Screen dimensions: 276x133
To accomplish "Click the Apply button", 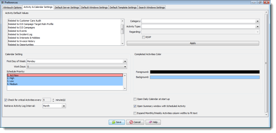I will tap(193, 43).
